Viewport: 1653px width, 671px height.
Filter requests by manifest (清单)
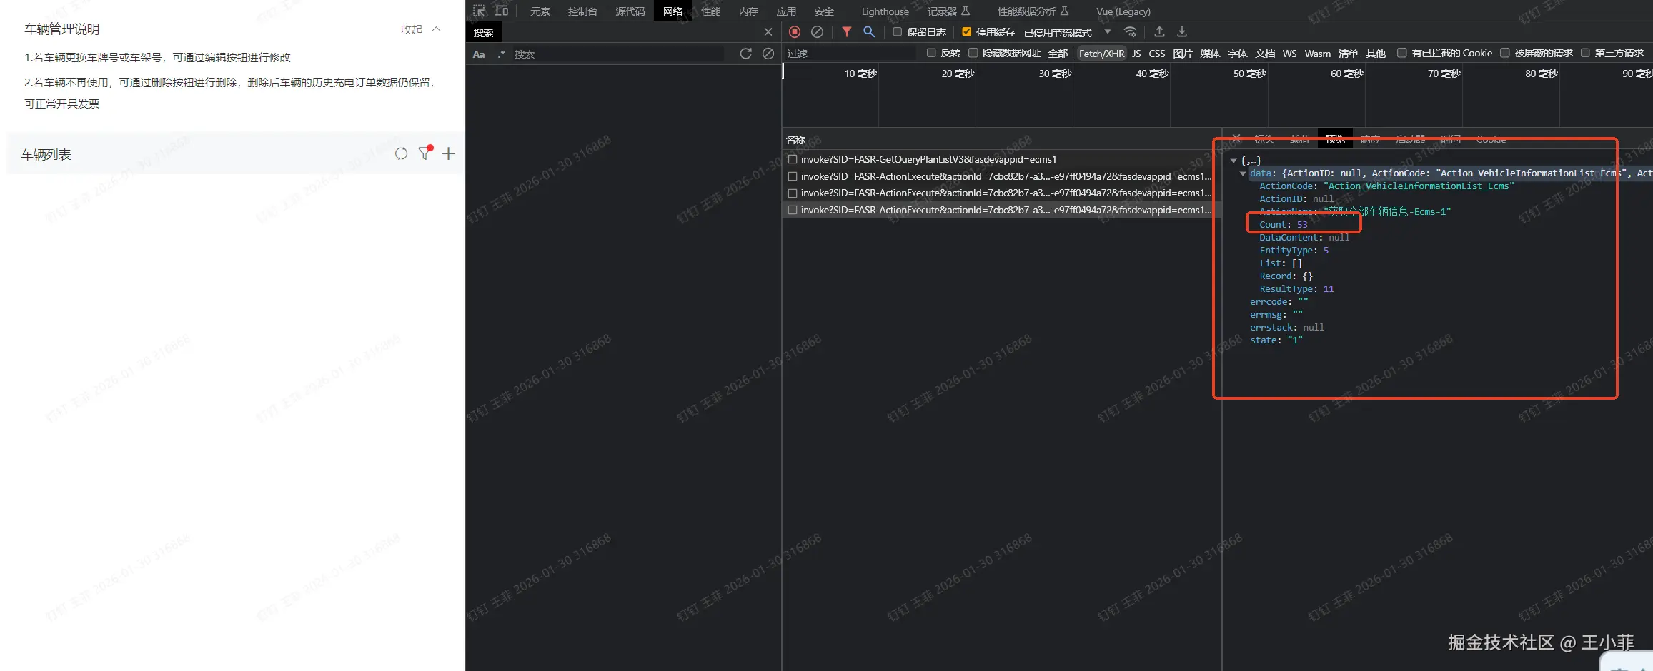1348,54
